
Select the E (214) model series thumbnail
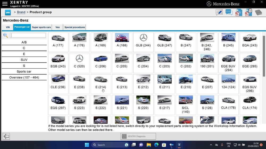[101, 82]
